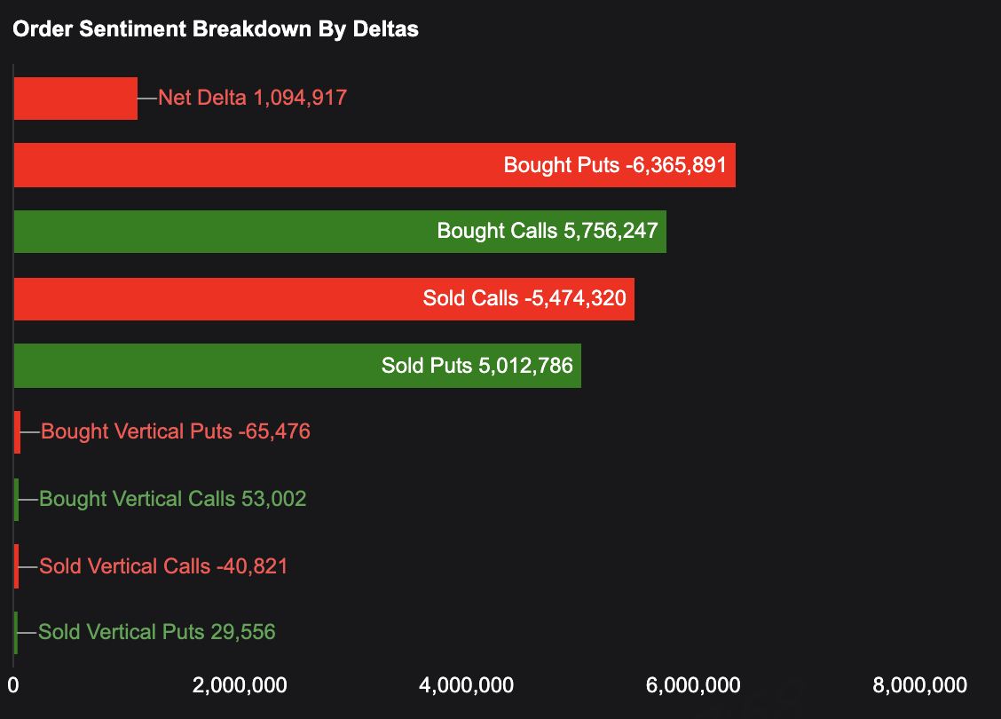The image size is (1001, 719).
Task: Select the Sold Vertical Calls -40,821 label
Action: (x=164, y=566)
